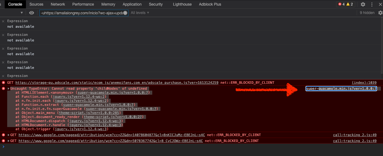Switch to the Sources tab

(36, 4)
